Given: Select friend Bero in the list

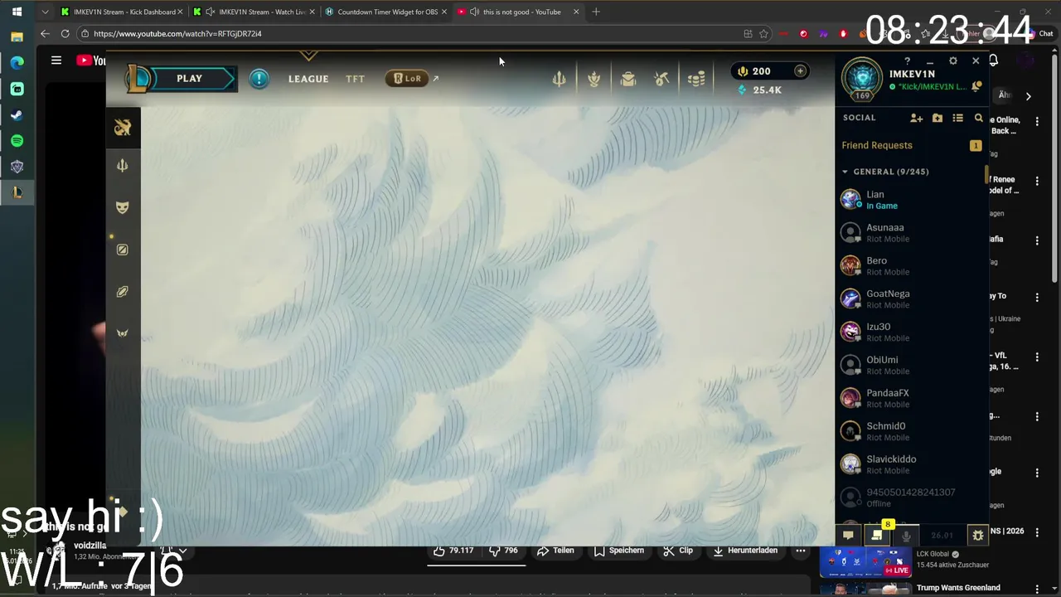Looking at the screenshot, I should pos(911,266).
